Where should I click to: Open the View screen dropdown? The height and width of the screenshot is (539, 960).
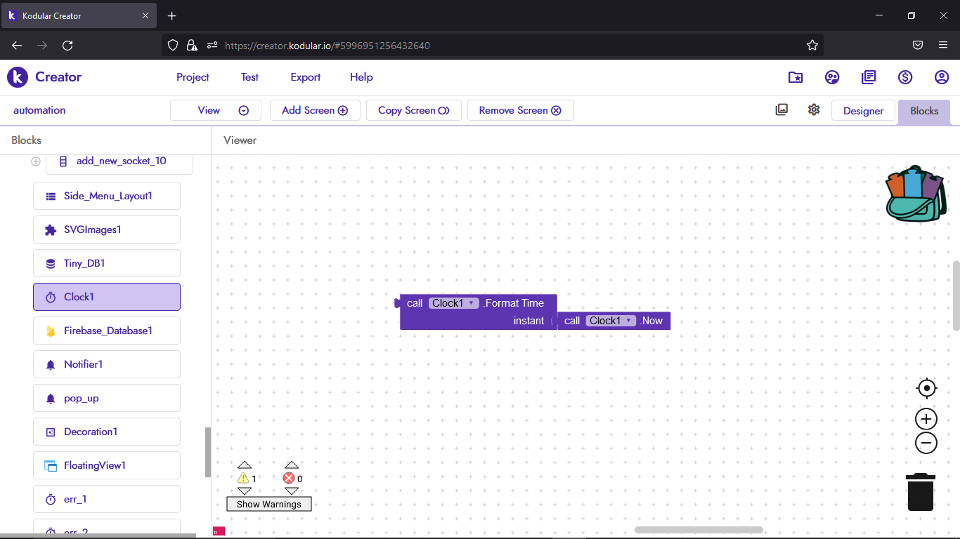(216, 110)
